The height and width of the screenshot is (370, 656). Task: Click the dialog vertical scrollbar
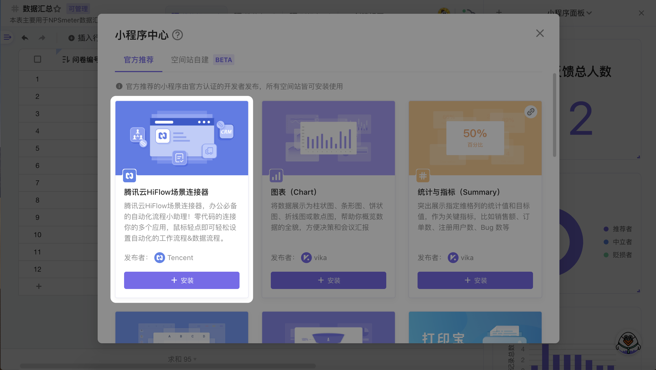click(x=554, y=115)
